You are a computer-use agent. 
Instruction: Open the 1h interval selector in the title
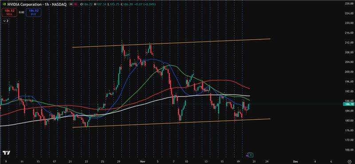47,4
